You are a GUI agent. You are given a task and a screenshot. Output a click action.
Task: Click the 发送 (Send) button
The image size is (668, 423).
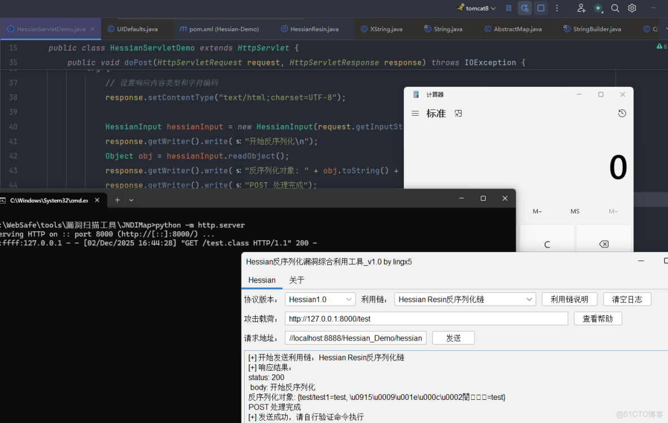453,337
